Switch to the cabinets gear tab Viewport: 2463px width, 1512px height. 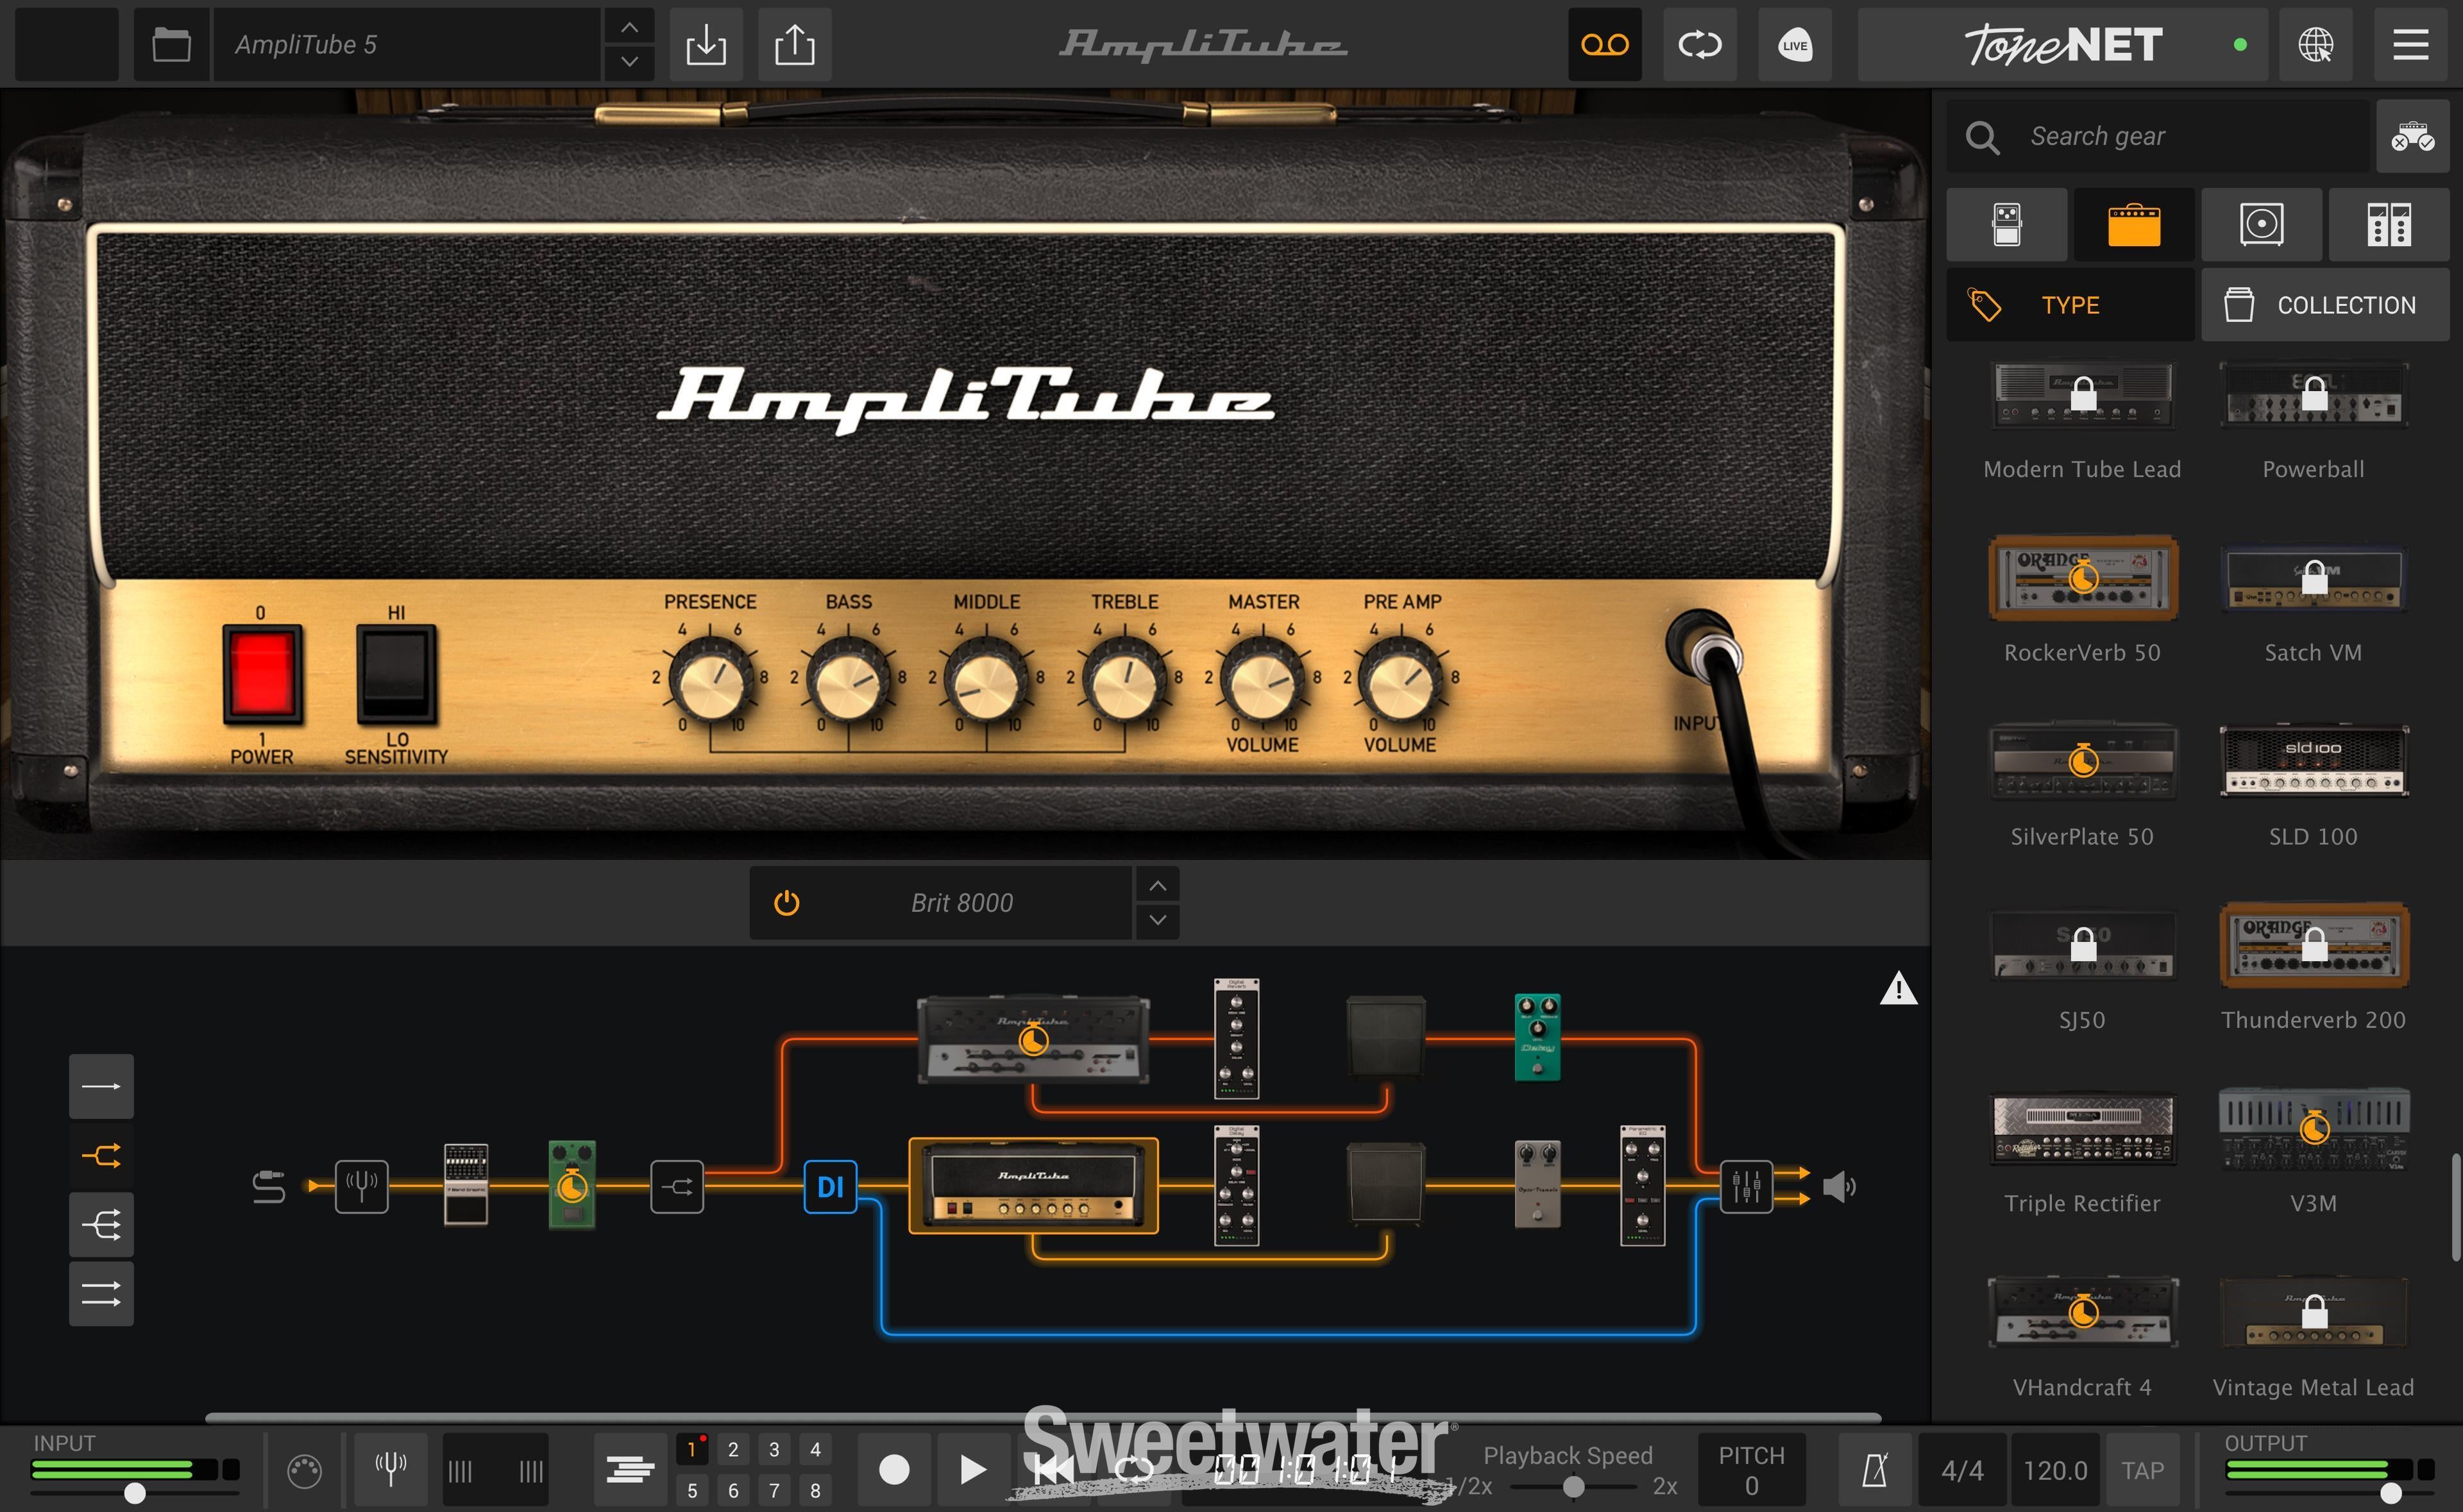pos(2261,224)
